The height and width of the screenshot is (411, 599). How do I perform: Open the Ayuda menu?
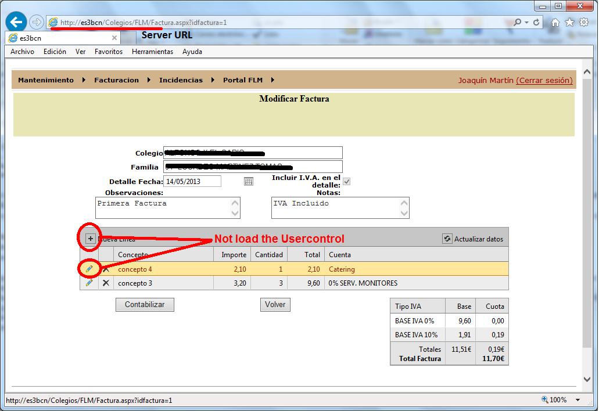[x=192, y=52]
